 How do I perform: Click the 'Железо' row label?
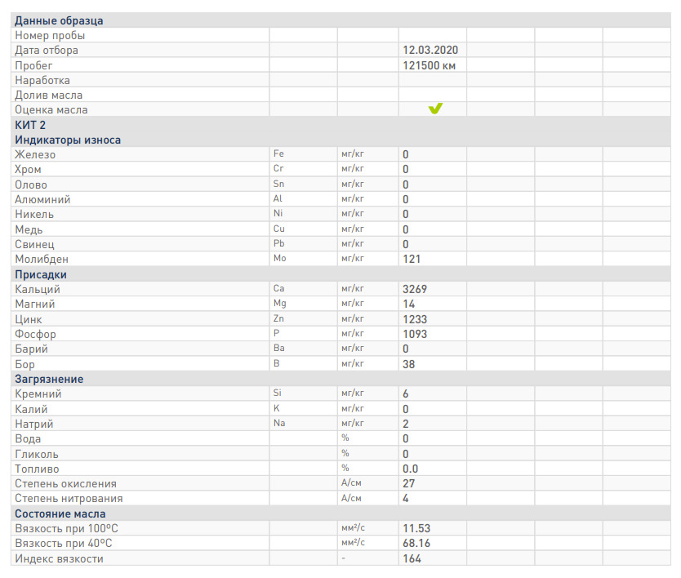(35, 154)
